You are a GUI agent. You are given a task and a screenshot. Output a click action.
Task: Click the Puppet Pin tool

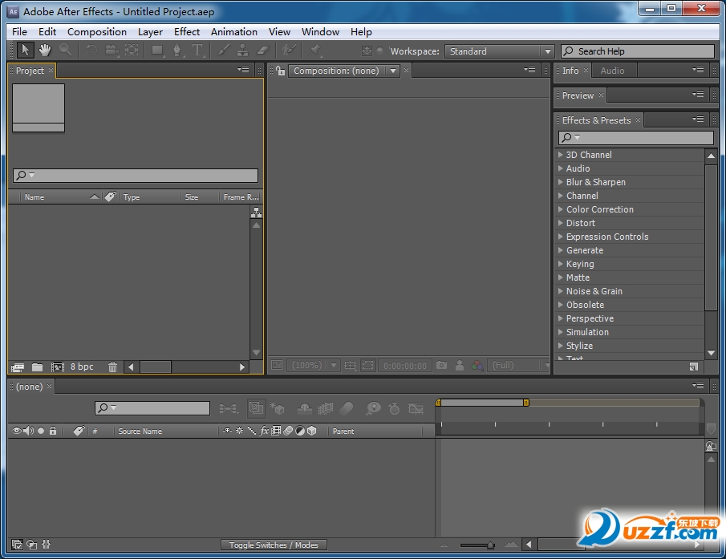pos(316,51)
